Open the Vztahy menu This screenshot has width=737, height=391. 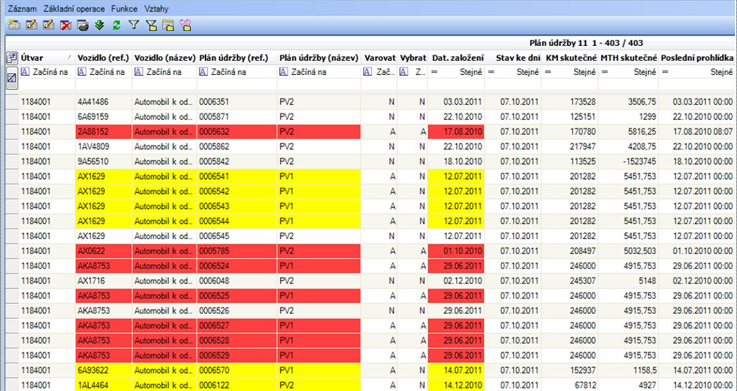point(156,9)
